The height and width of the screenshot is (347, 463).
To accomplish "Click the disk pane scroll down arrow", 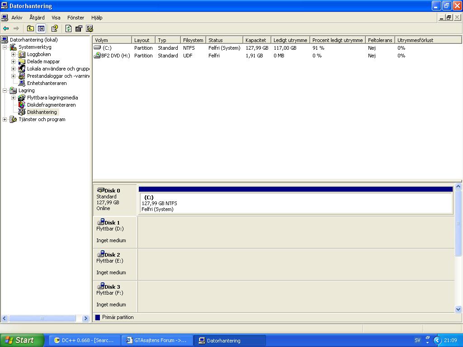I will click(458, 309).
